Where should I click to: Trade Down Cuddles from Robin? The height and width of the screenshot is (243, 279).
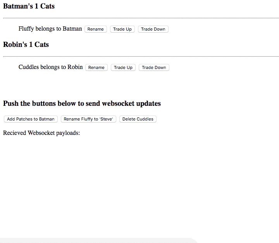tap(154, 67)
